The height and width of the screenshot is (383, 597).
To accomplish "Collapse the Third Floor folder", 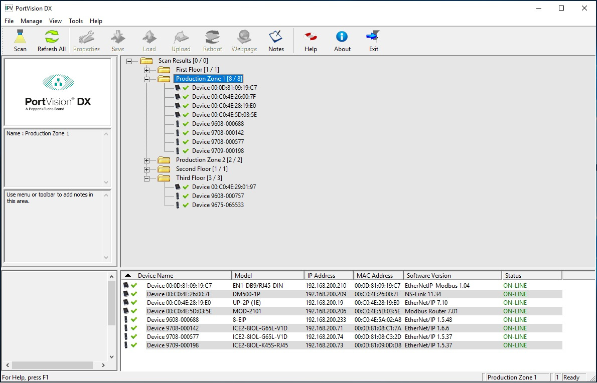I will point(146,178).
